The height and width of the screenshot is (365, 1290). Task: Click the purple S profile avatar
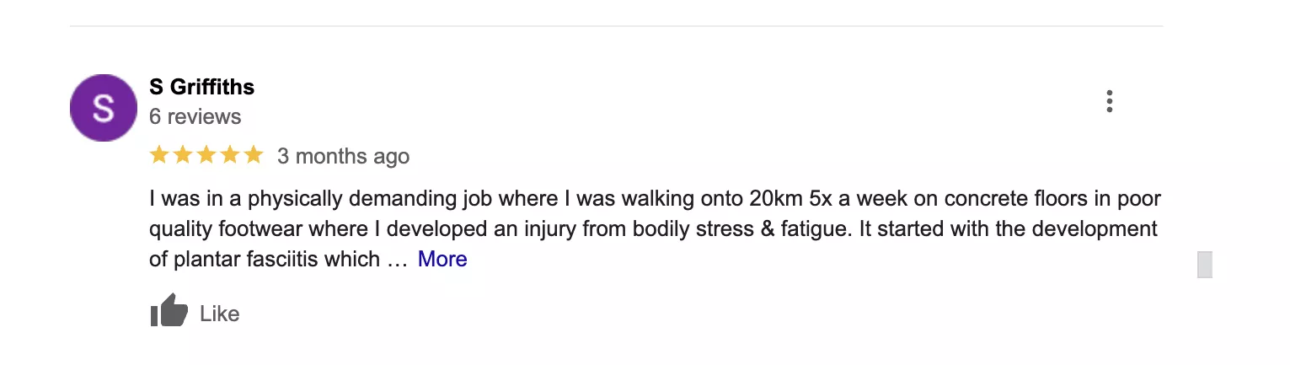click(103, 108)
